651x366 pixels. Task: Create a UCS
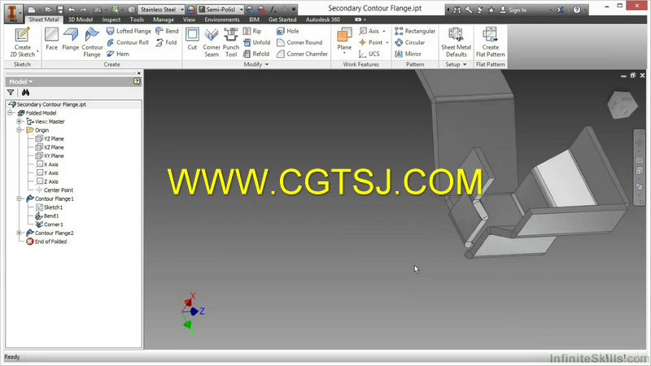(369, 54)
